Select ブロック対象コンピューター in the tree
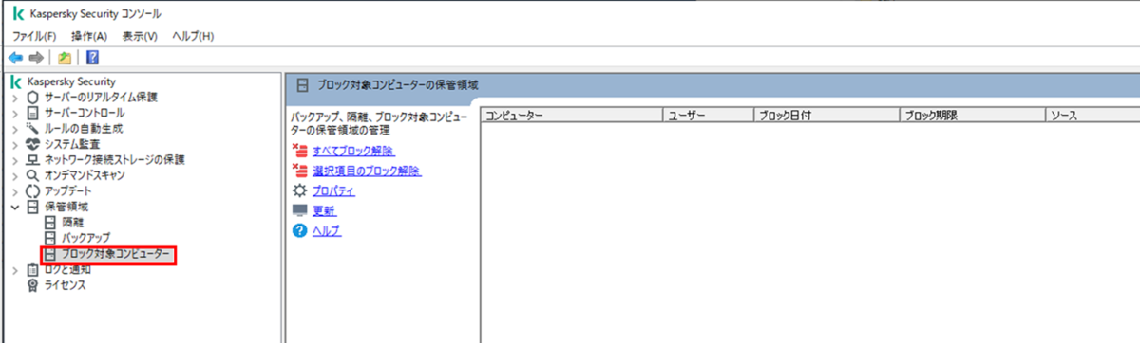Viewport: 1140px width, 343px height. click(117, 254)
